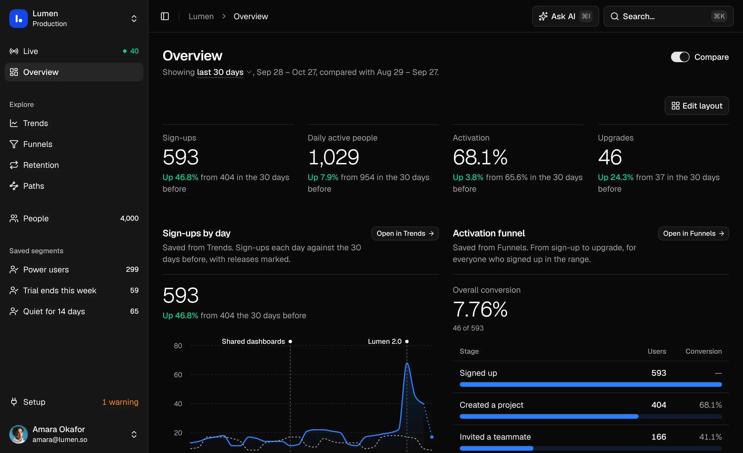Click the Lumen breadcrumb link

click(x=201, y=16)
